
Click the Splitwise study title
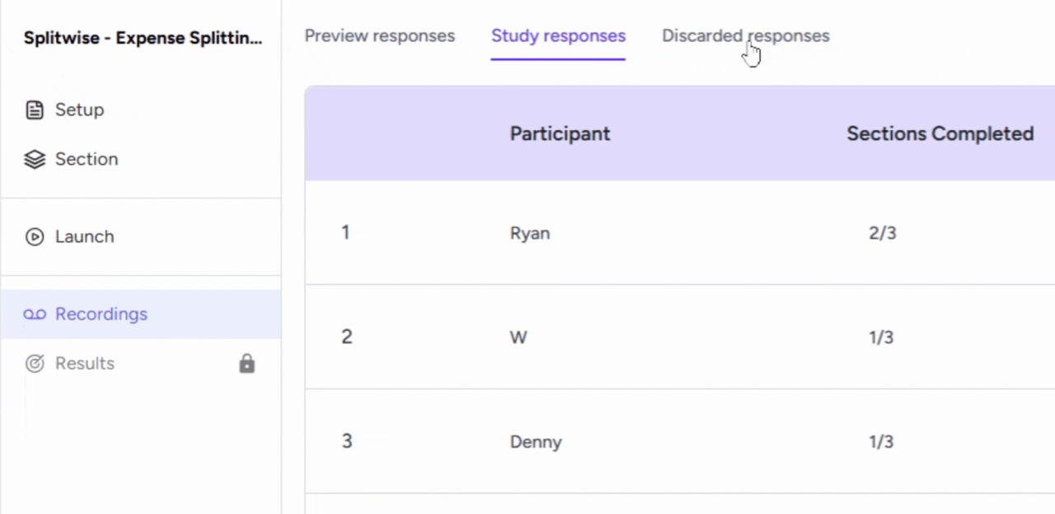click(143, 38)
